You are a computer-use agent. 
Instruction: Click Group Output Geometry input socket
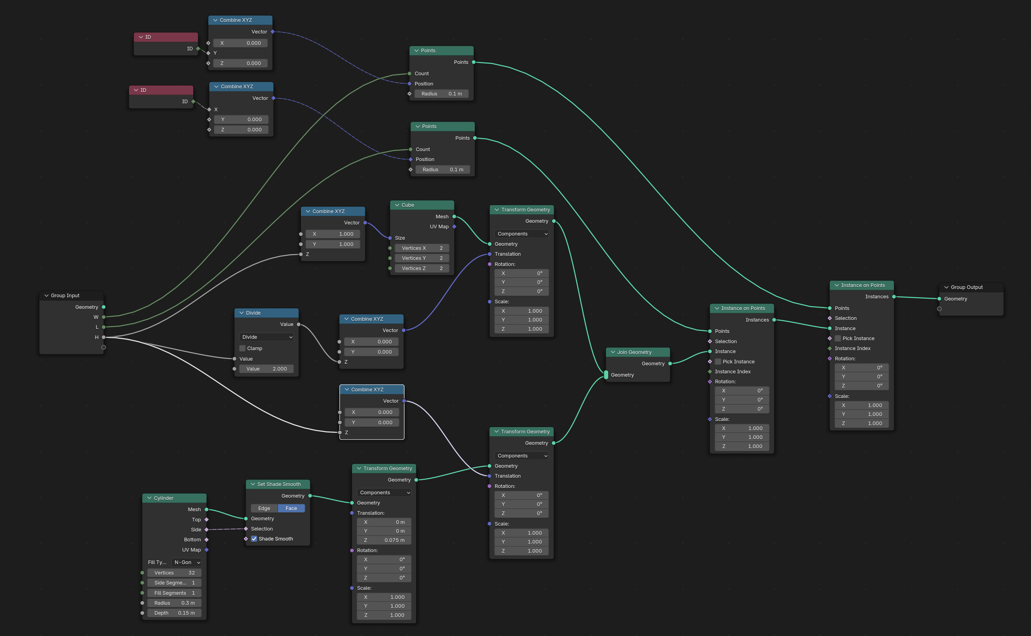pos(939,299)
